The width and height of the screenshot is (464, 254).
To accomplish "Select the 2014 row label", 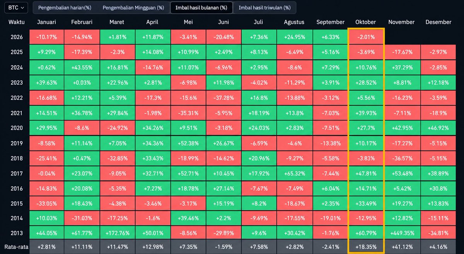I will pos(16,218).
